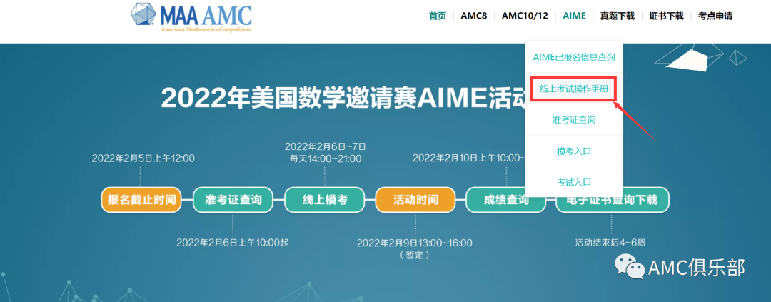Click the 活动结束后4~6周 text

[612, 243]
